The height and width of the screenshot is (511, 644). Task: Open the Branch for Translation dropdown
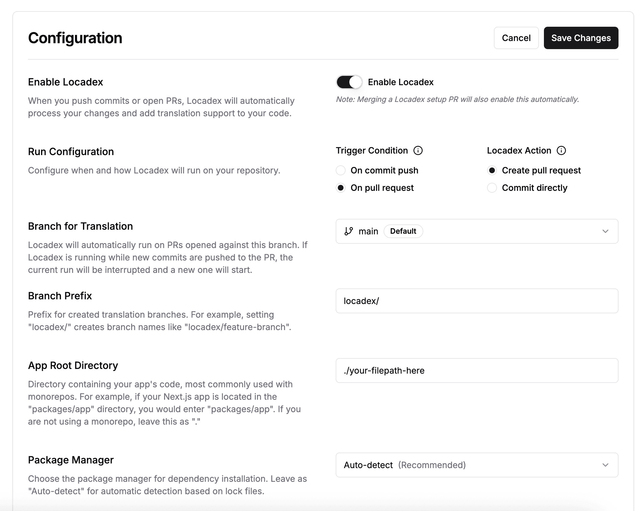[477, 231]
